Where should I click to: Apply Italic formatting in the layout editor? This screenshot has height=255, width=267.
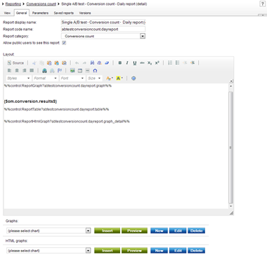[x=127, y=63]
